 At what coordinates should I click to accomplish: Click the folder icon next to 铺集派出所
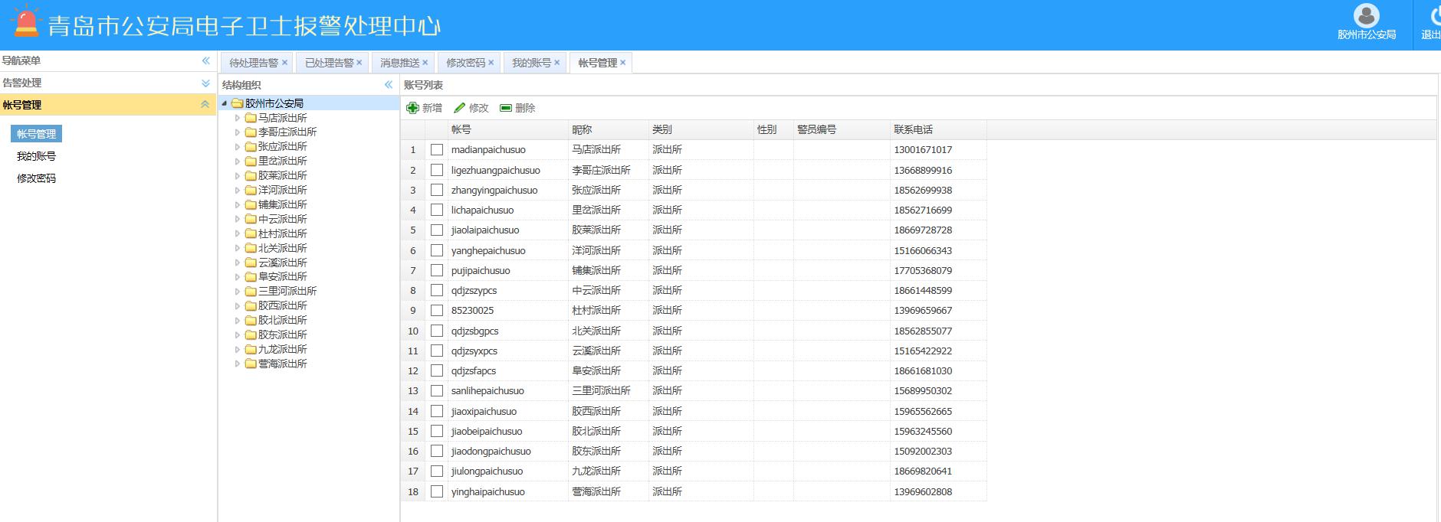coord(251,205)
